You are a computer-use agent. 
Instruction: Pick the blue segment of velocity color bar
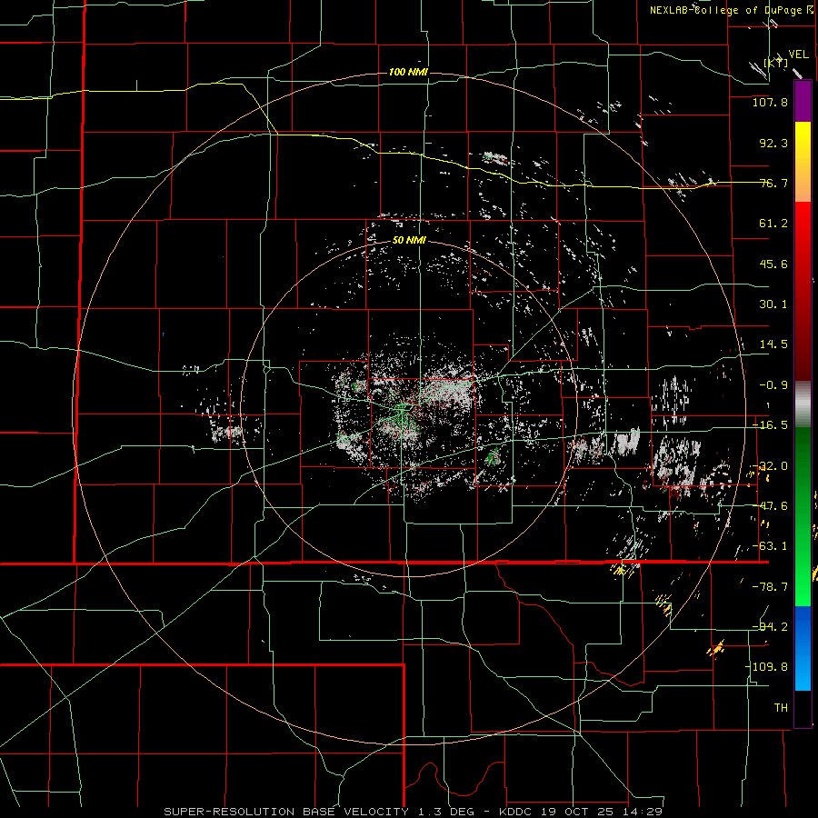point(803,648)
